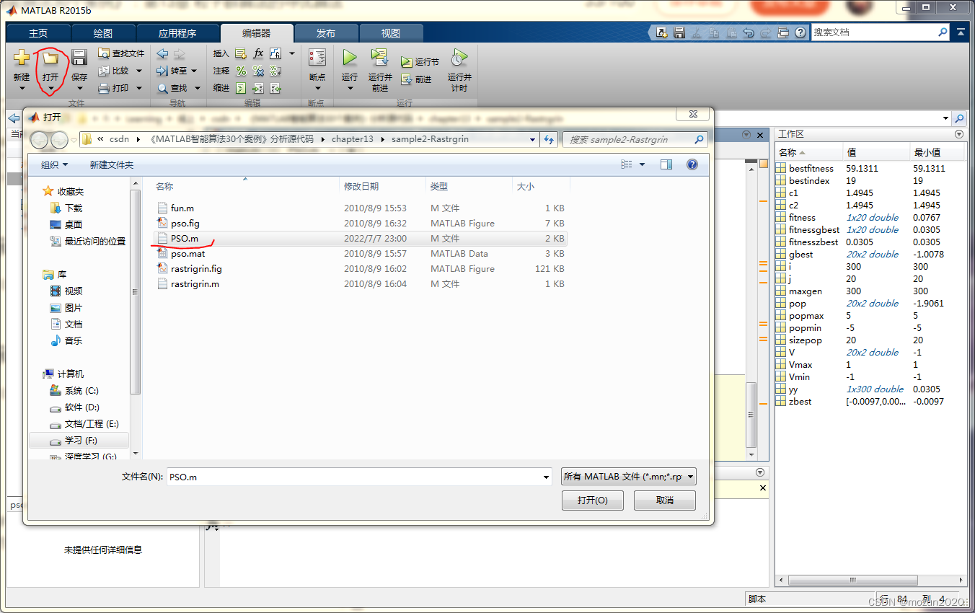Click the save icon in quick access bar
975x613 pixels.
coord(679,32)
